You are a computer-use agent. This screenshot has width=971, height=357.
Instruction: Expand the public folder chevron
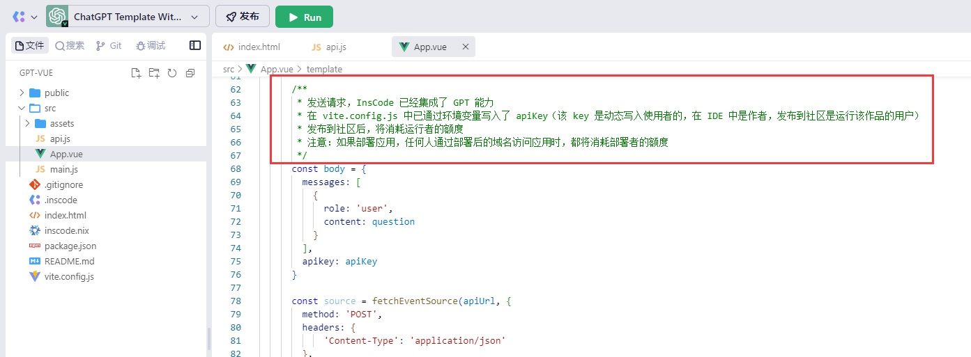(21, 93)
